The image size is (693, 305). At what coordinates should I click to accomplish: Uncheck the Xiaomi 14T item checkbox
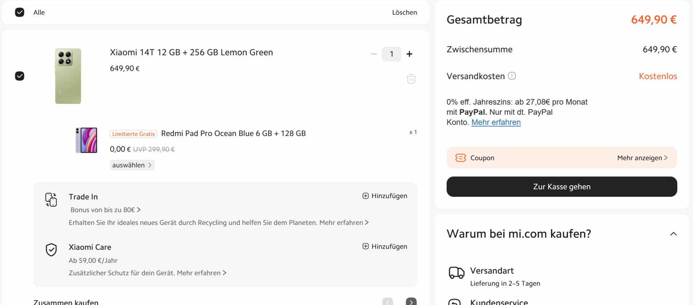[19, 76]
